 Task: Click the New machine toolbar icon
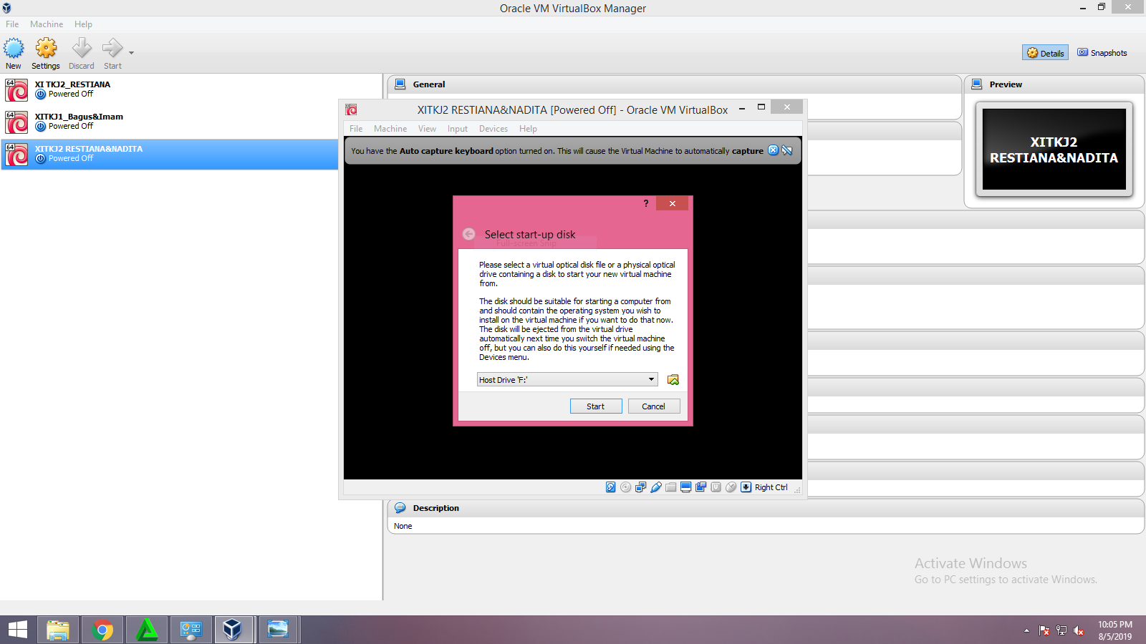[14, 49]
